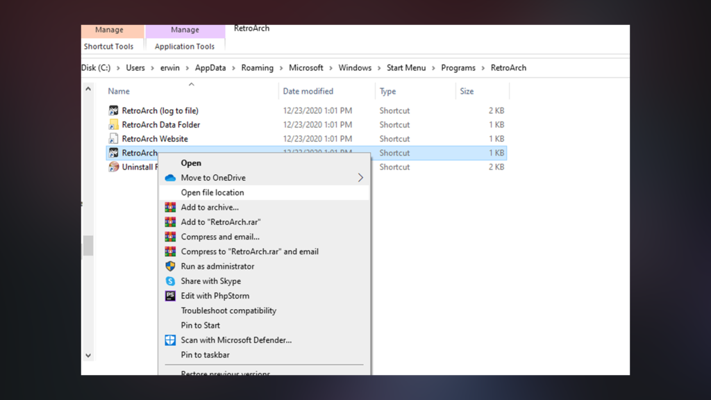Click the Uninstall shortcut icon

click(x=113, y=167)
